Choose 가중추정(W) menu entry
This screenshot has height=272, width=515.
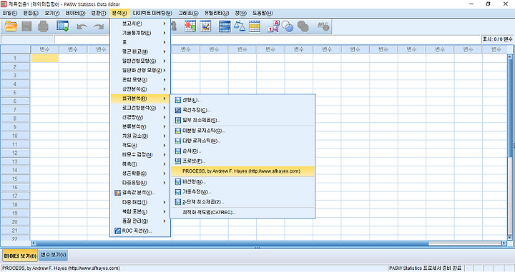242,192
